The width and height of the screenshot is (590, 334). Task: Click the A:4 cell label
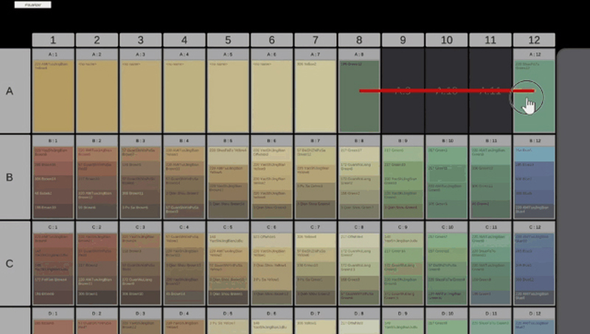pyautogui.click(x=184, y=54)
